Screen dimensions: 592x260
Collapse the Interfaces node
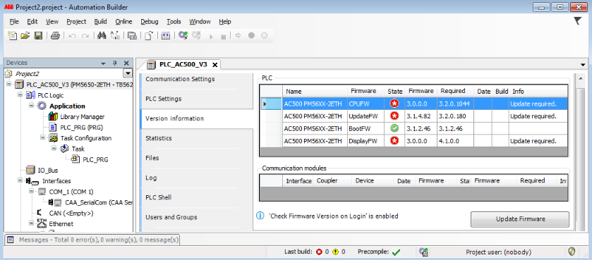(x=20, y=180)
